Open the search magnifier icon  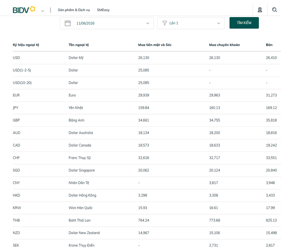pos(274,10)
